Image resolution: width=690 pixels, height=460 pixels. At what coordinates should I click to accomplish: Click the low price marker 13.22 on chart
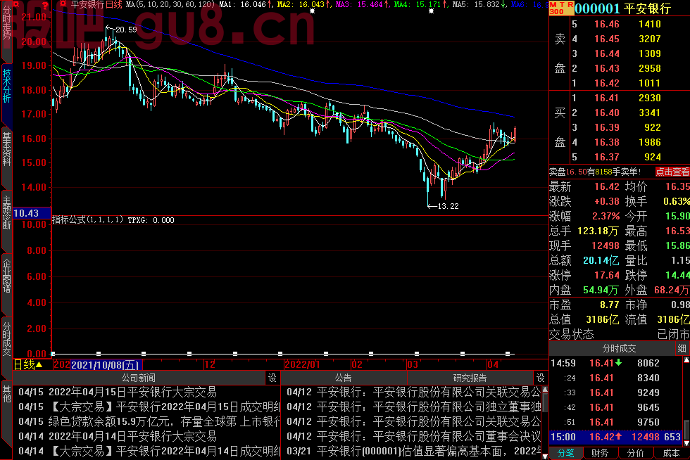[448, 206]
